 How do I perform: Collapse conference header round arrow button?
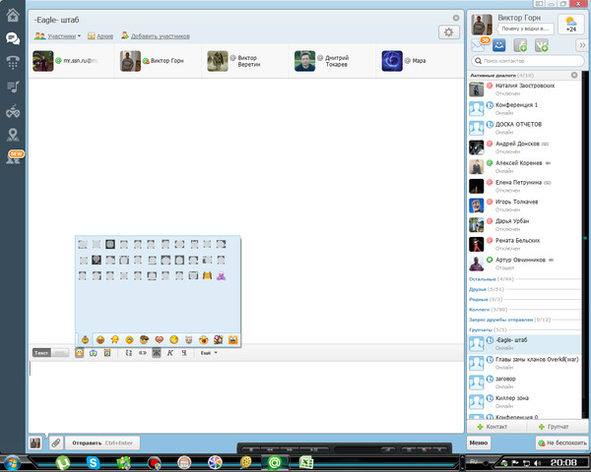456,18
